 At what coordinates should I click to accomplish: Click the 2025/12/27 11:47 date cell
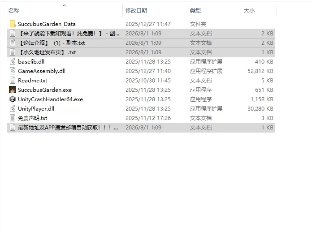coord(148,24)
